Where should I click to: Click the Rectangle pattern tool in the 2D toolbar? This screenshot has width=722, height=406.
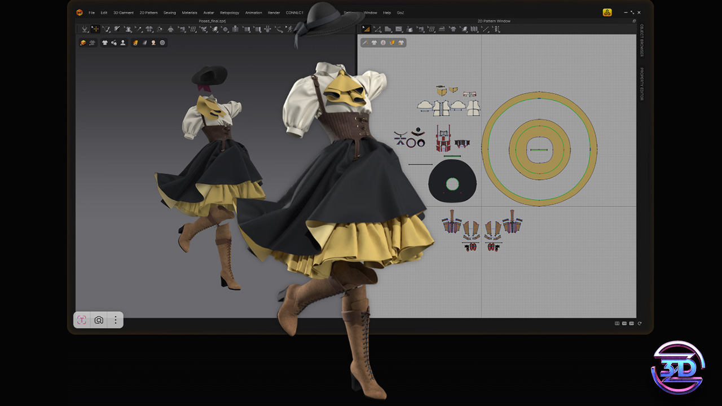click(x=399, y=29)
